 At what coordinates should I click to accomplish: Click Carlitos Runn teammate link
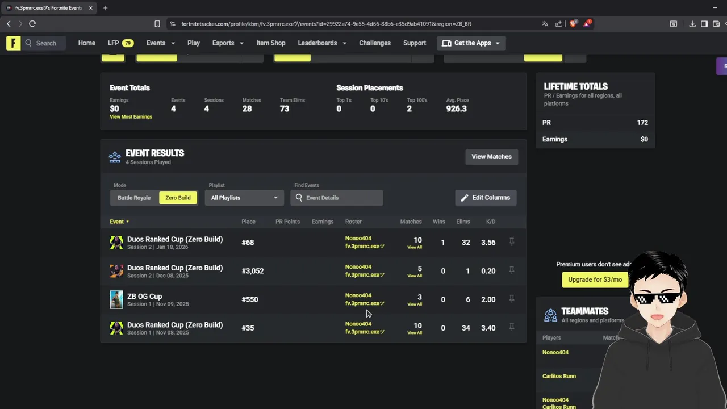[x=559, y=376]
